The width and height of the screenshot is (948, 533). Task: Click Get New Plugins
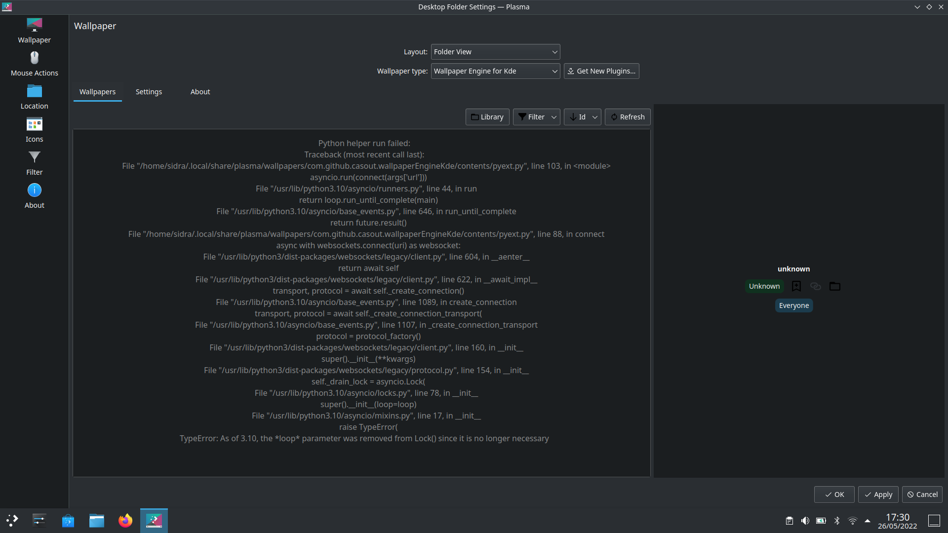coord(601,71)
